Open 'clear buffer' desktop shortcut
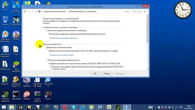 point(16,95)
